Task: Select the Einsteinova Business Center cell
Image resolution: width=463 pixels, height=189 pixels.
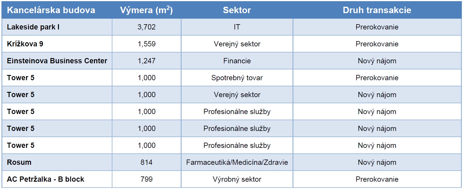Action: [x=57, y=61]
